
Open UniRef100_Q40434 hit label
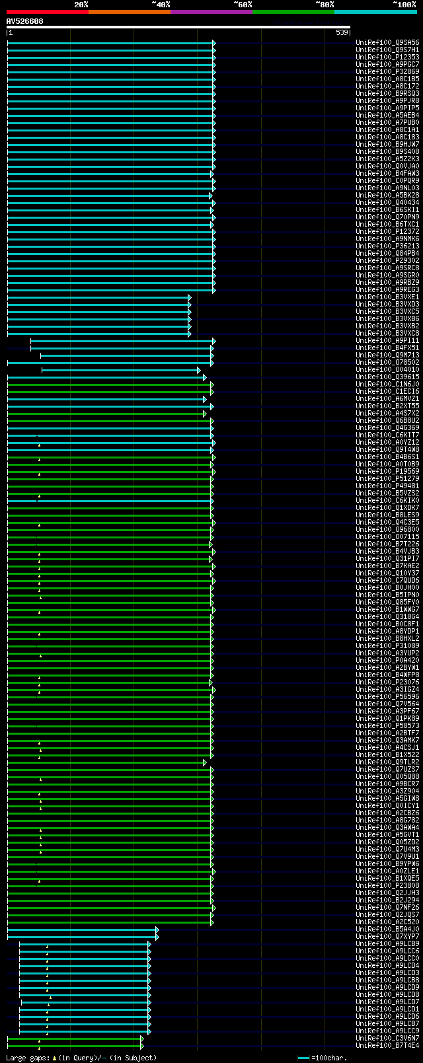click(387, 203)
